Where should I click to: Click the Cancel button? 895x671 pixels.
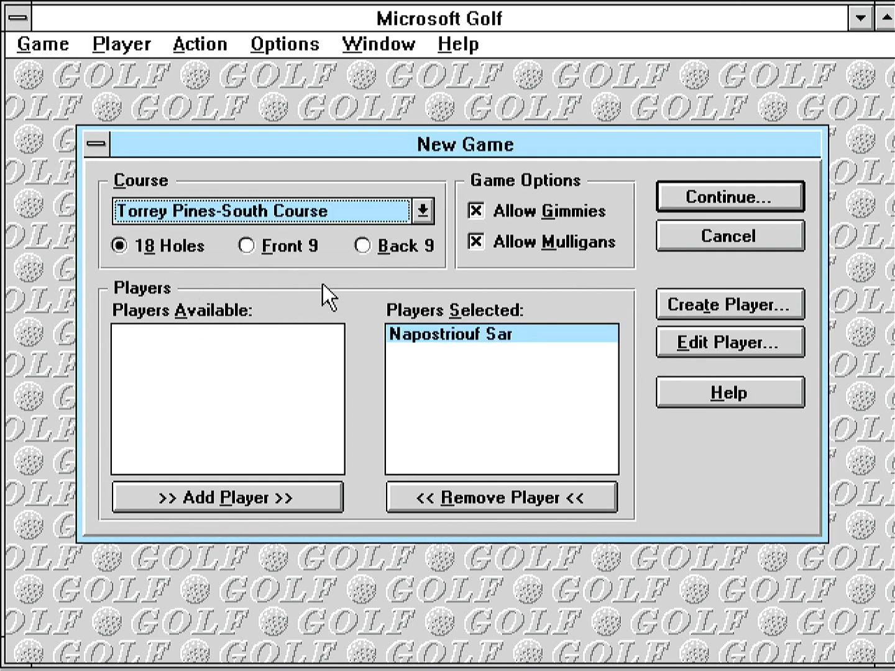tap(730, 236)
